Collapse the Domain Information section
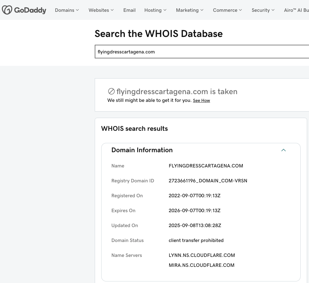This screenshot has height=283, width=309. tap(284, 150)
